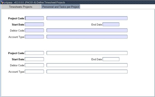The height and width of the screenshot is (97, 155).
Task: Click the first record's Project Code label
Action: pyautogui.click(x=16, y=18)
